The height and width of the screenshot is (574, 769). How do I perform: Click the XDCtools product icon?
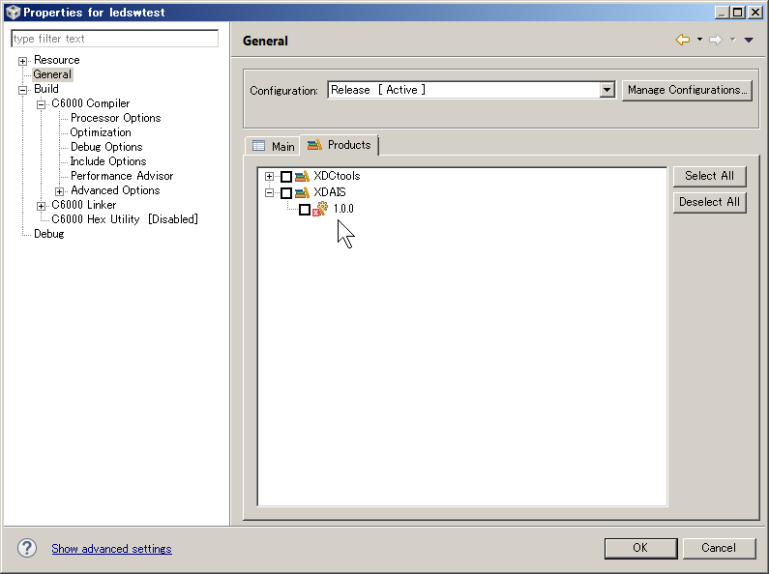[302, 176]
